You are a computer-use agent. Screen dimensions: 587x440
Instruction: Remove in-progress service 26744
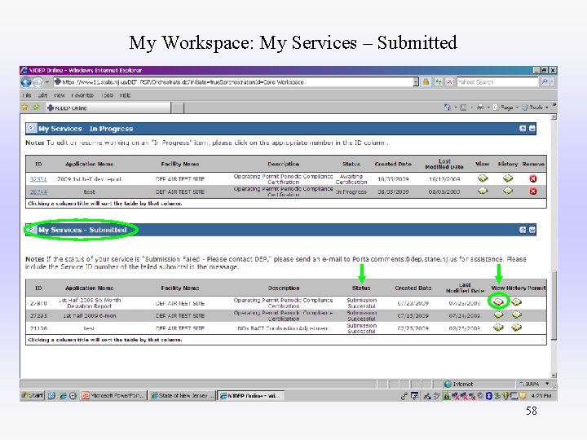coord(533,191)
